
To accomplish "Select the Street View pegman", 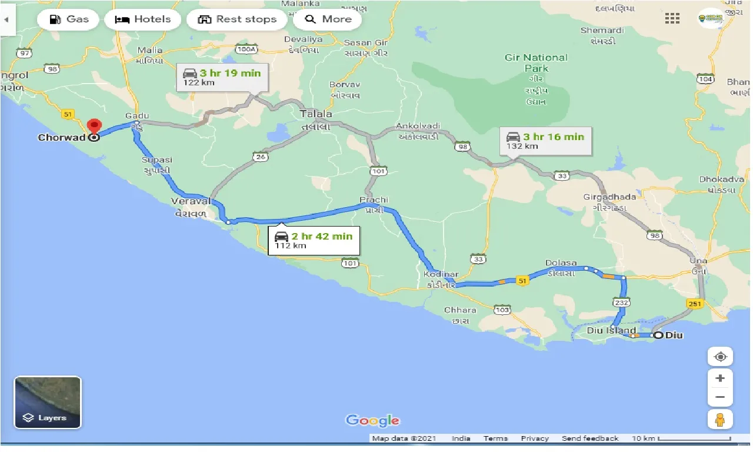I will [x=720, y=420].
